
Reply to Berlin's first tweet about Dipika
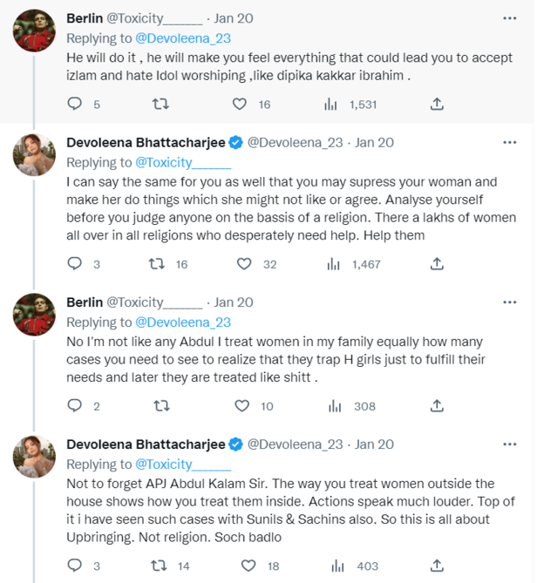tap(74, 105)
